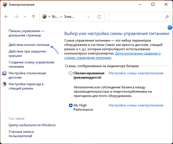
Task: Minimize the Электропитание window
Action: coord(140,4)
